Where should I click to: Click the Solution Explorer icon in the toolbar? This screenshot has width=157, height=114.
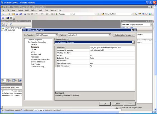tap(136, 14)
